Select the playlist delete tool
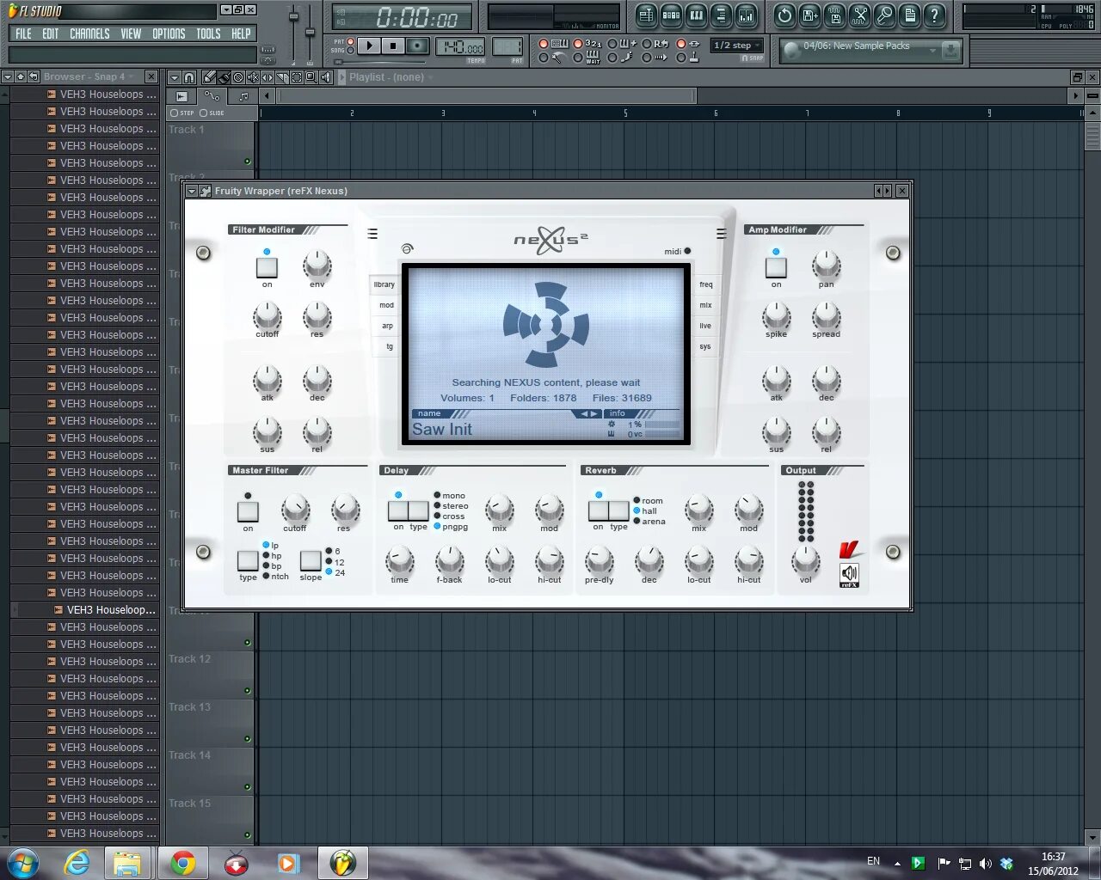Viewport: 1101px width, 880px height. click(x=238, y=77)
